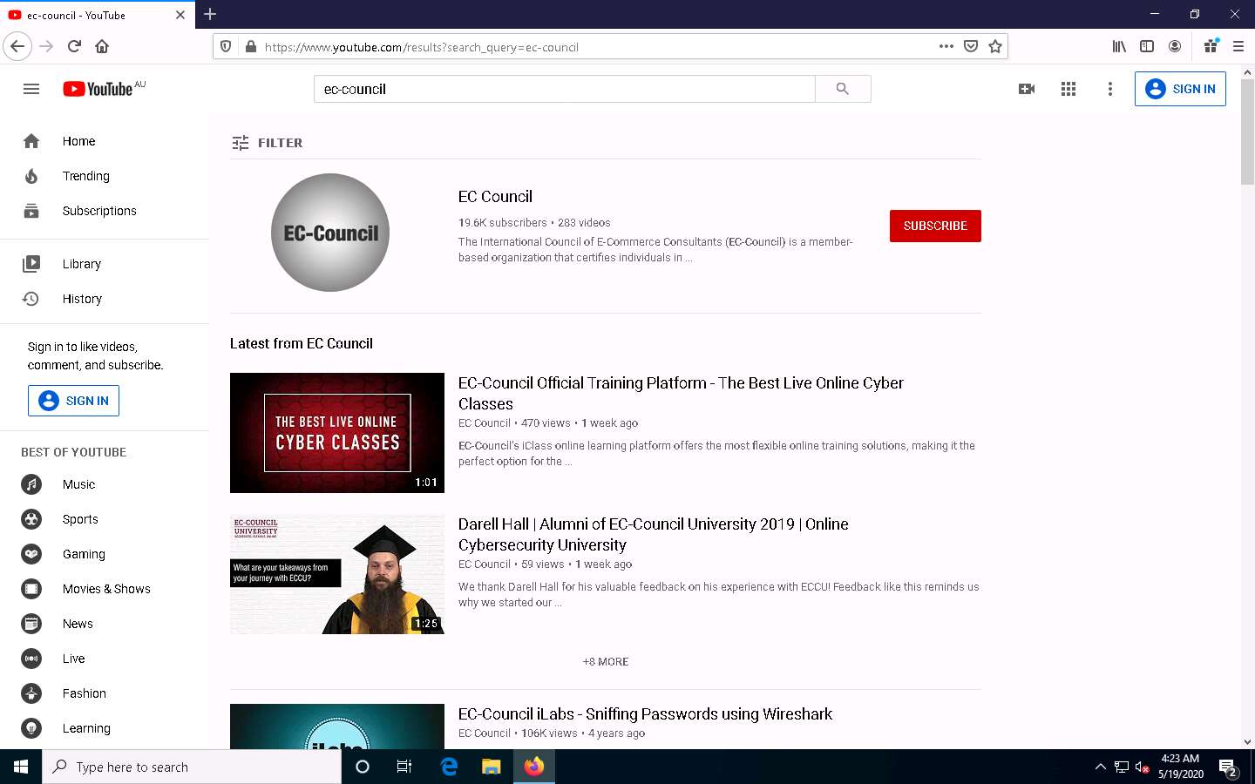Click the top-right SIGN IN button

(1180, 89)
